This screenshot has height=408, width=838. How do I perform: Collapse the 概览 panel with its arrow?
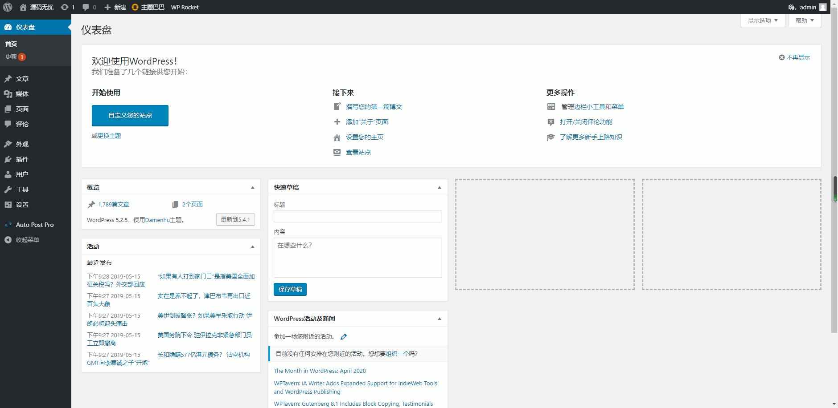[253, 187]
